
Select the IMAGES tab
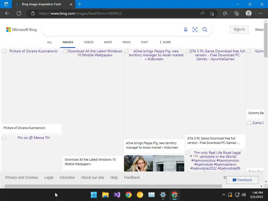(x=68, y=42)
